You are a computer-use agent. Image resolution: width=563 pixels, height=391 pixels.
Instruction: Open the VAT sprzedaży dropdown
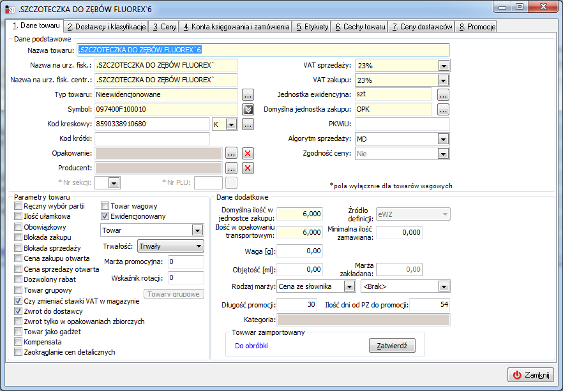click(444, 66)
